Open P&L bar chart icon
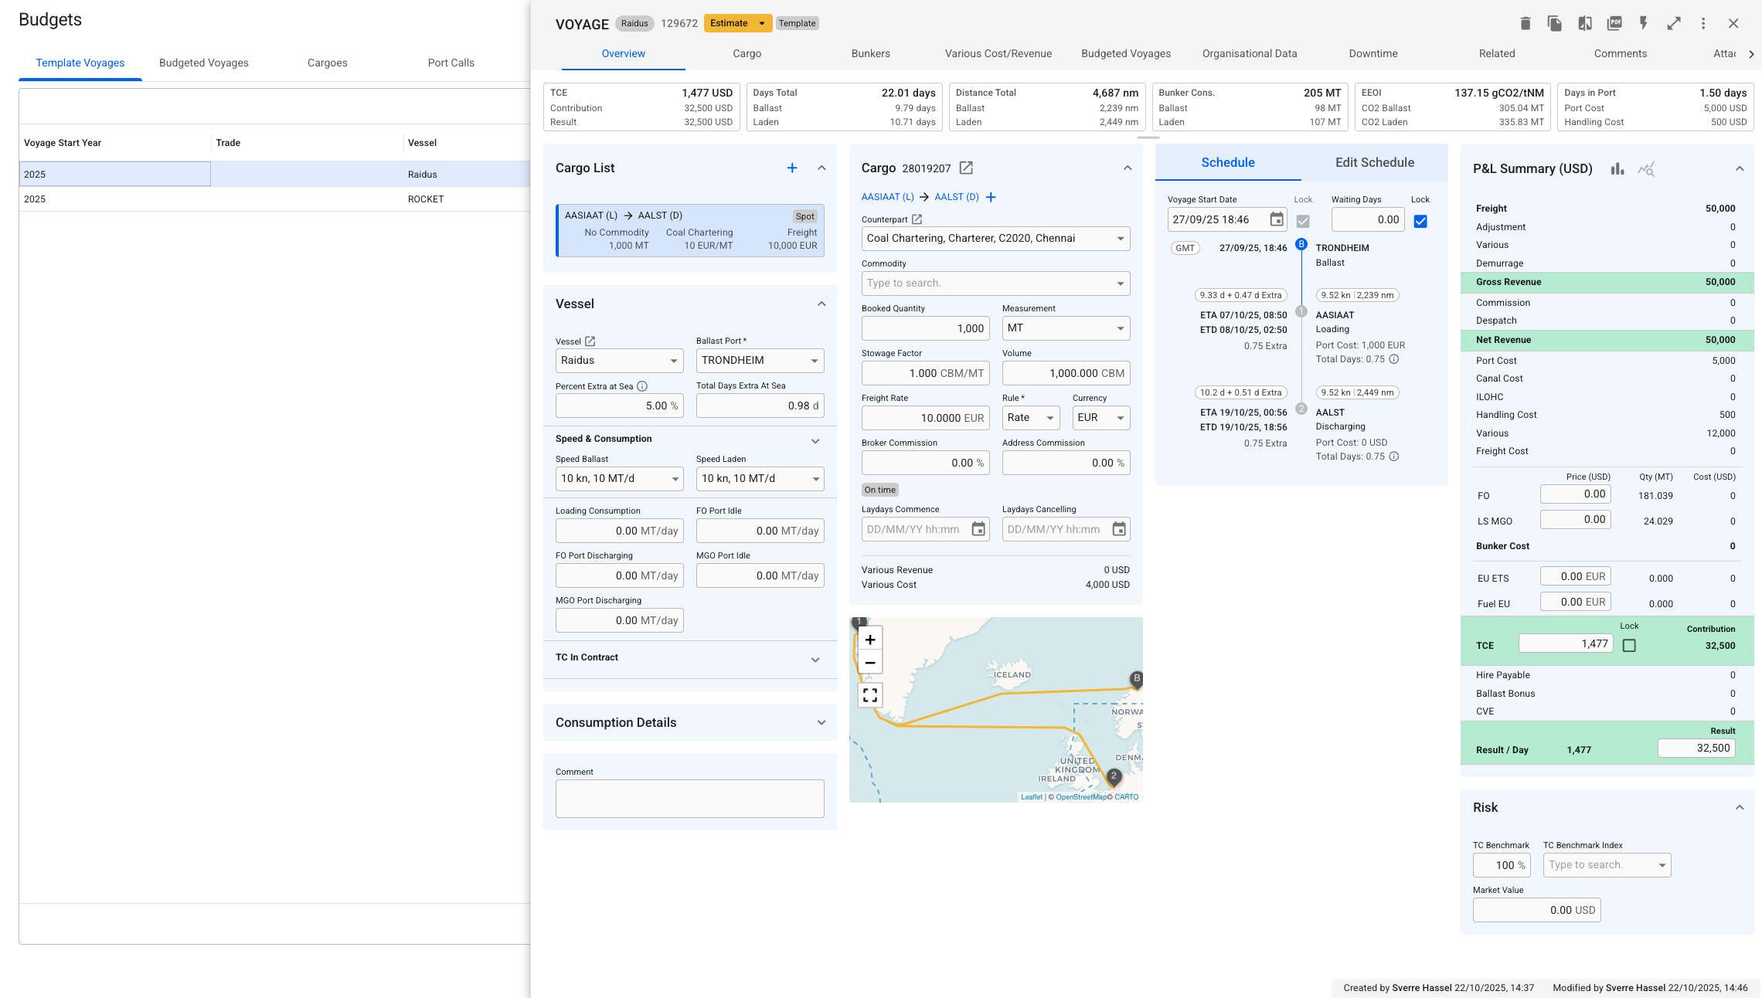 (x=1617, y=168)
